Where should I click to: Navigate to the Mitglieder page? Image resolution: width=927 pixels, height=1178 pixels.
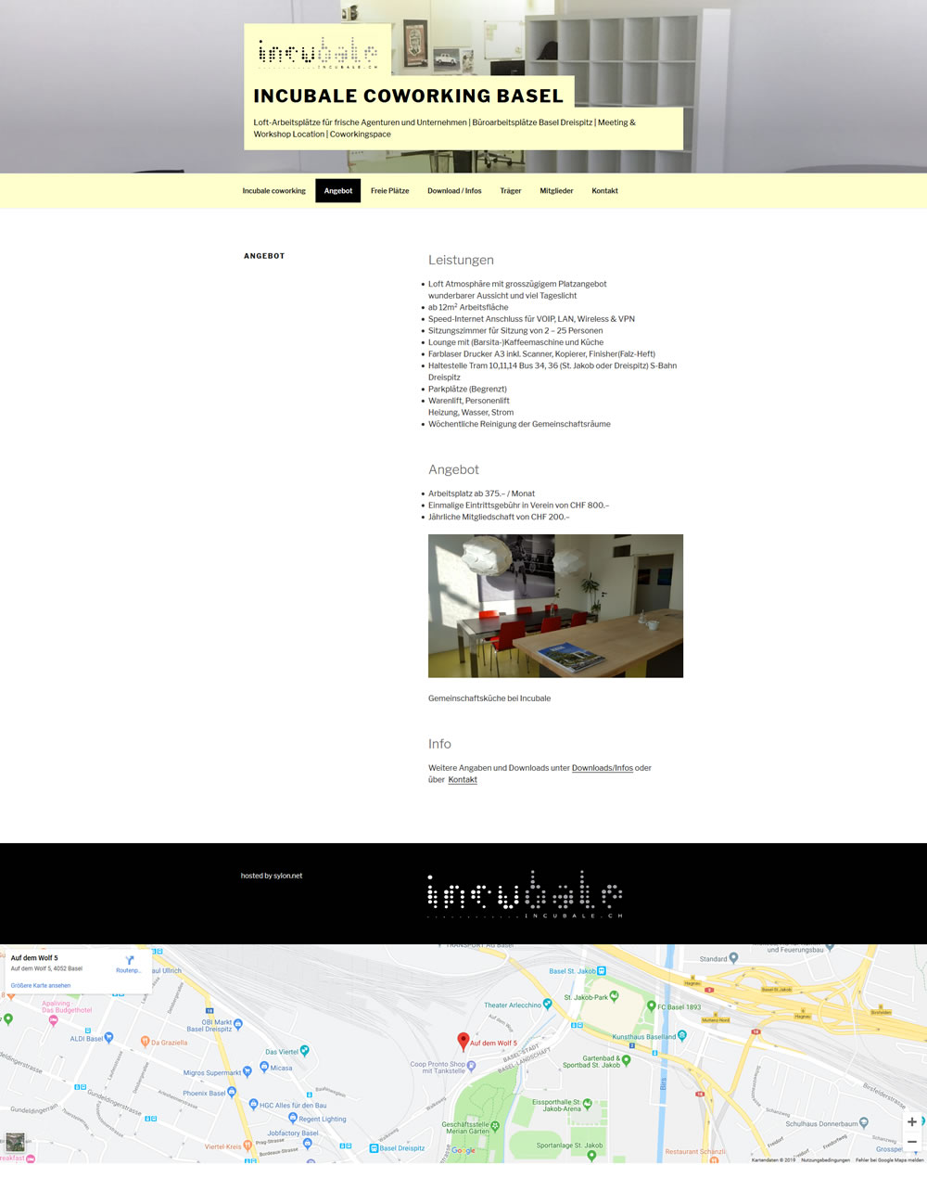(x=556, y=191)
